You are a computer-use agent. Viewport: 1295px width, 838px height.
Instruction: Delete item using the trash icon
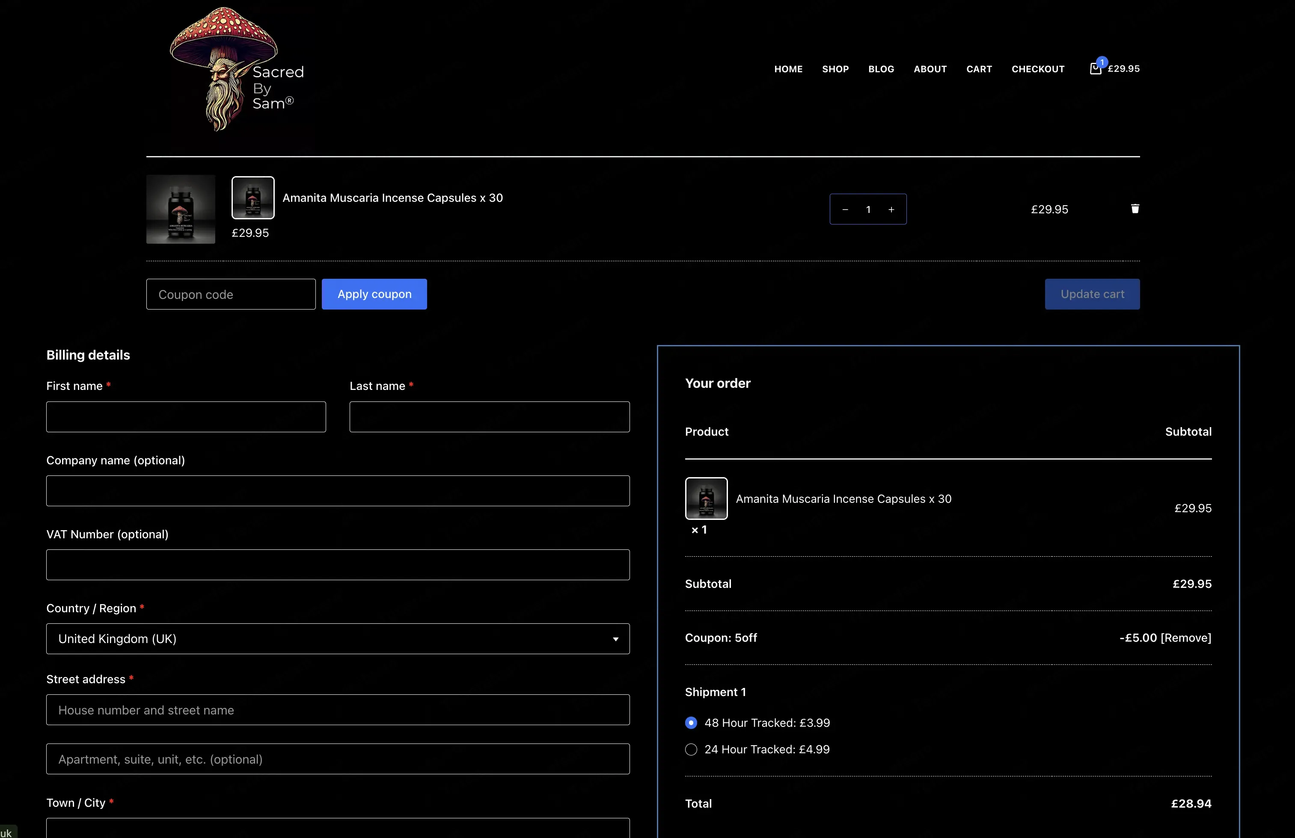click(x=1135, y=209)
